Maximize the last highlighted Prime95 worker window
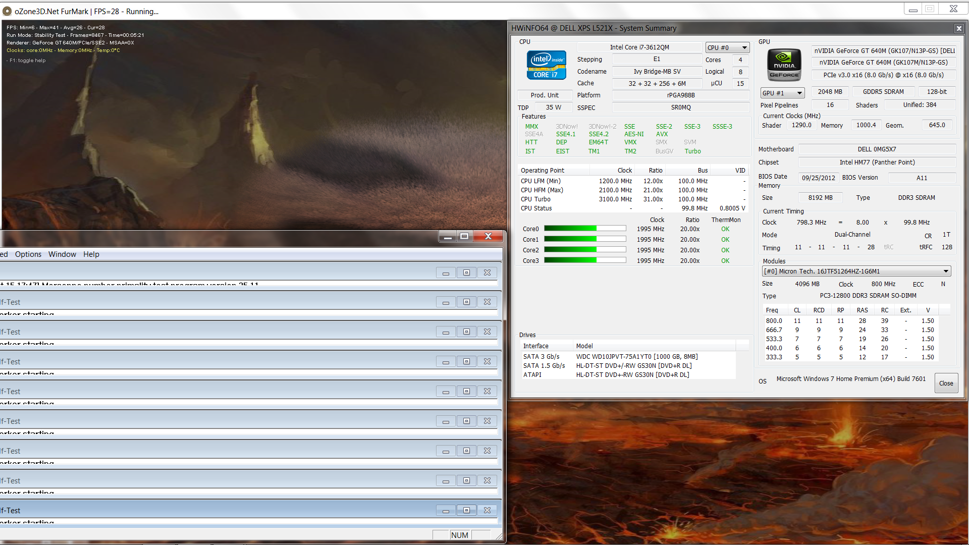Viewport: 969px width, 545px height. (x=466, y=511)
